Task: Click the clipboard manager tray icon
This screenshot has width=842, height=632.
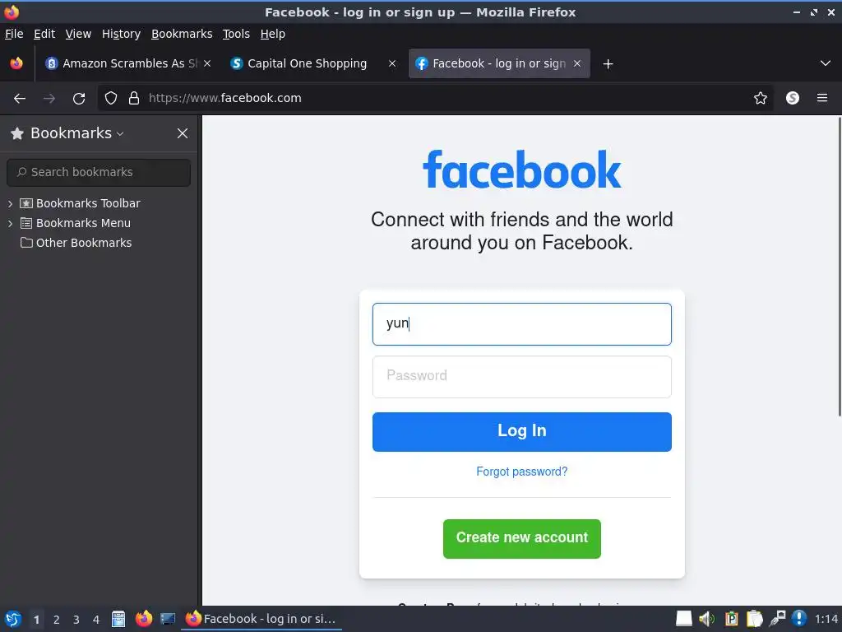Action: [755, 619]
